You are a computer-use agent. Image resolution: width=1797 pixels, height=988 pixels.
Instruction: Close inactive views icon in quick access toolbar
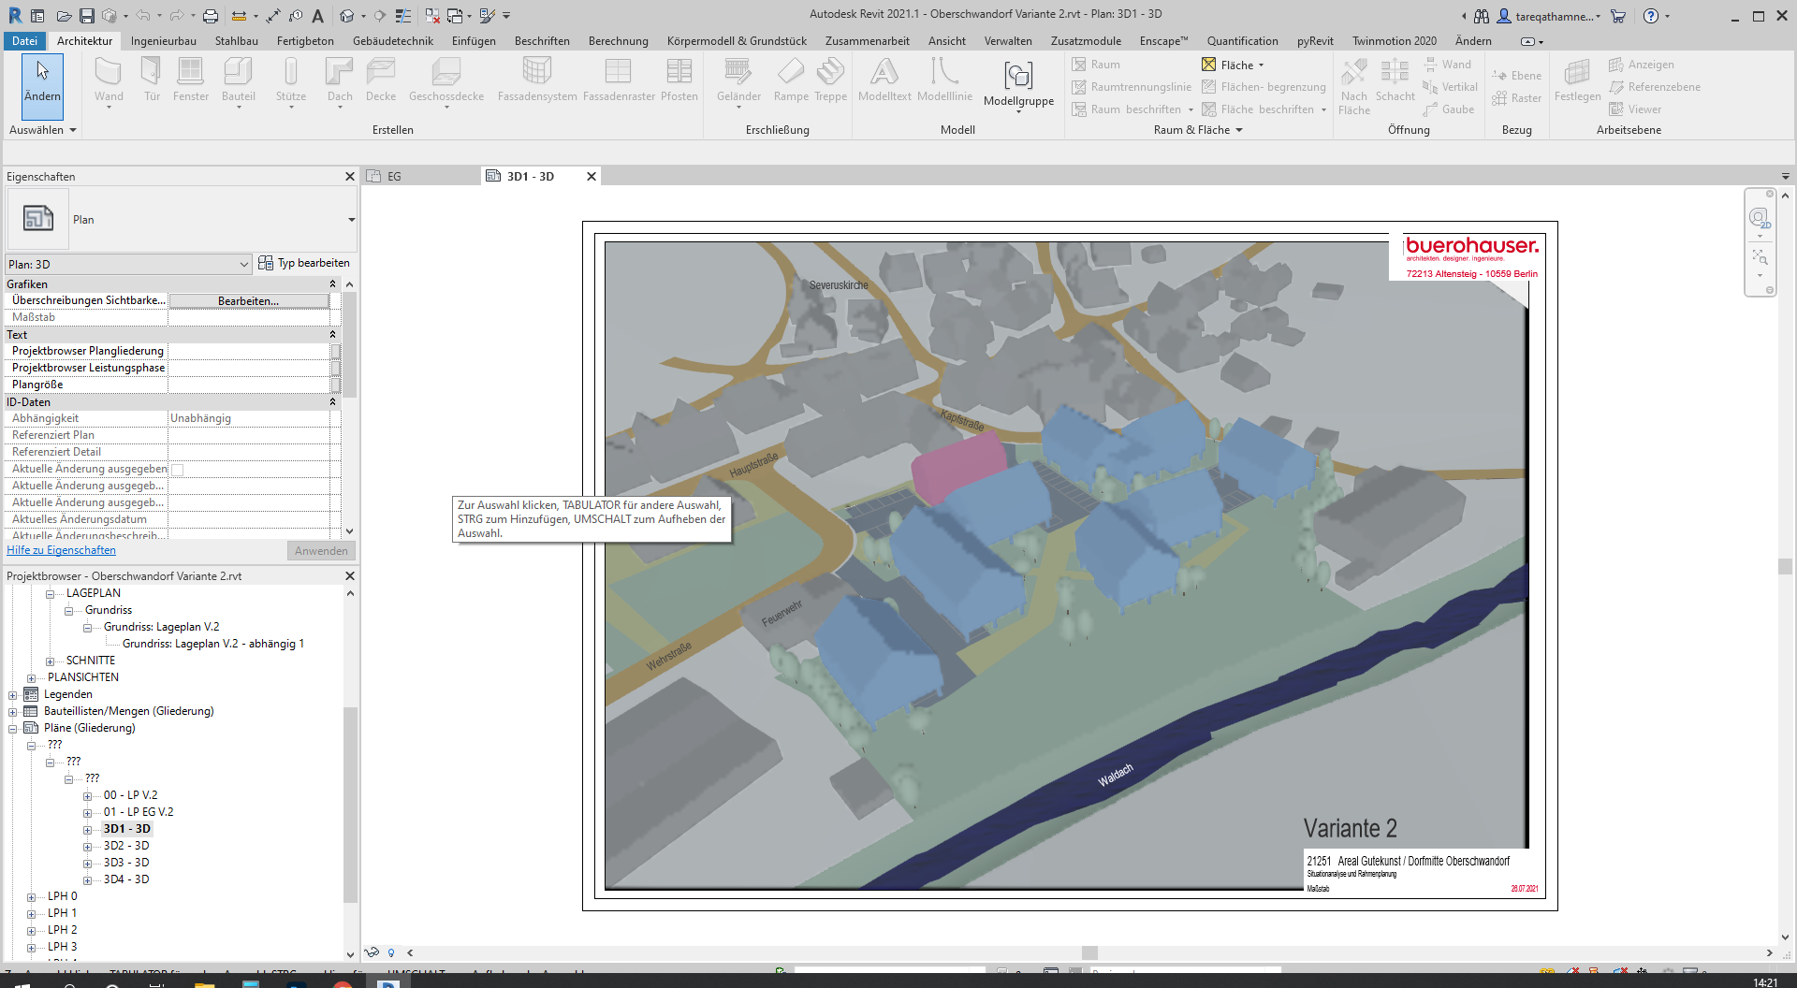(432, 16)
